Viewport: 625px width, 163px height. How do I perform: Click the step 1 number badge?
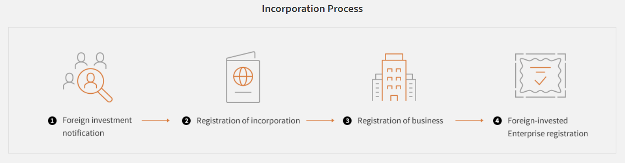click(52, 121)
